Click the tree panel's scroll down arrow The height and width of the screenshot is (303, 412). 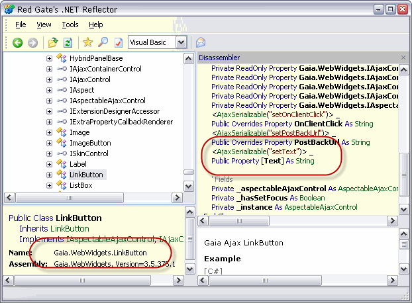189,186
